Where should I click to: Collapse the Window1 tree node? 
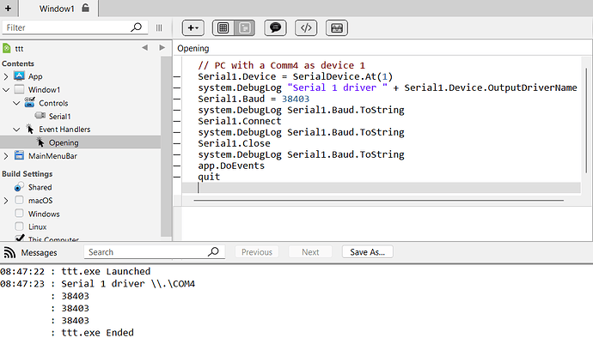click(x=6, y=90)
